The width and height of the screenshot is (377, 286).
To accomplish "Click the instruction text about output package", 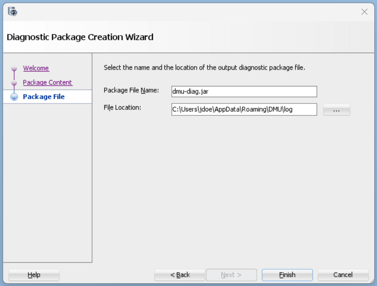I will [205, 67].
